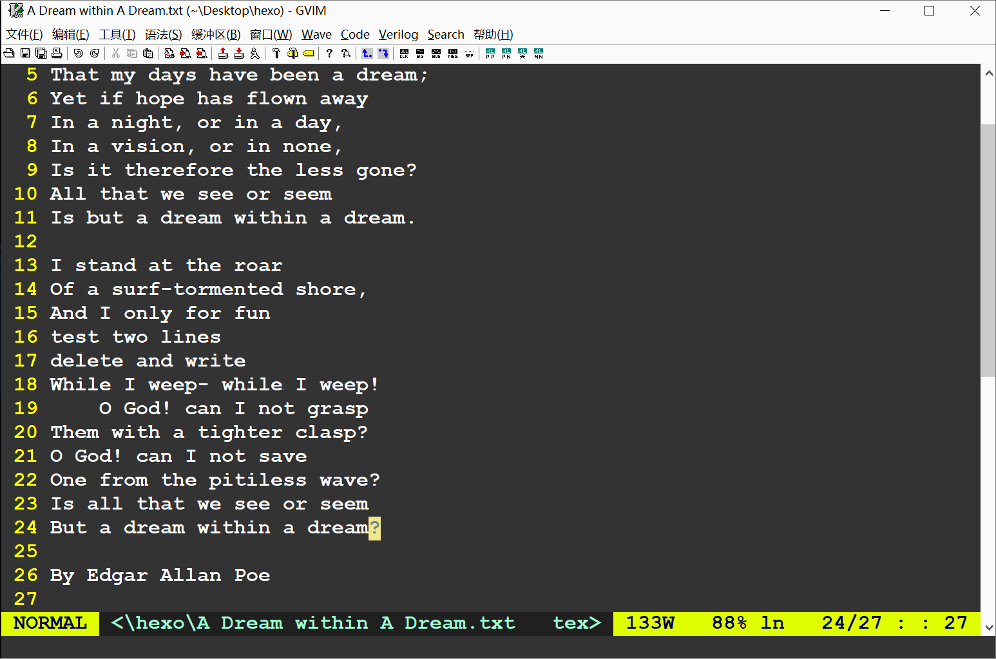
Task: Click the Help question mark icon
Action: tap(329, 53)
